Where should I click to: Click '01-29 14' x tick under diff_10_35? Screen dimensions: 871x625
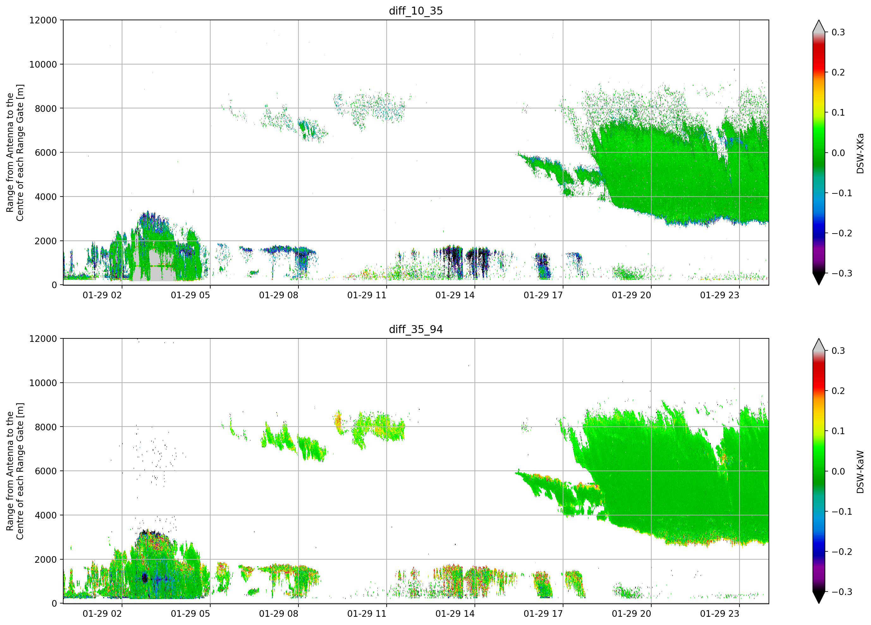pyautogui.click(x=455, y=295)
